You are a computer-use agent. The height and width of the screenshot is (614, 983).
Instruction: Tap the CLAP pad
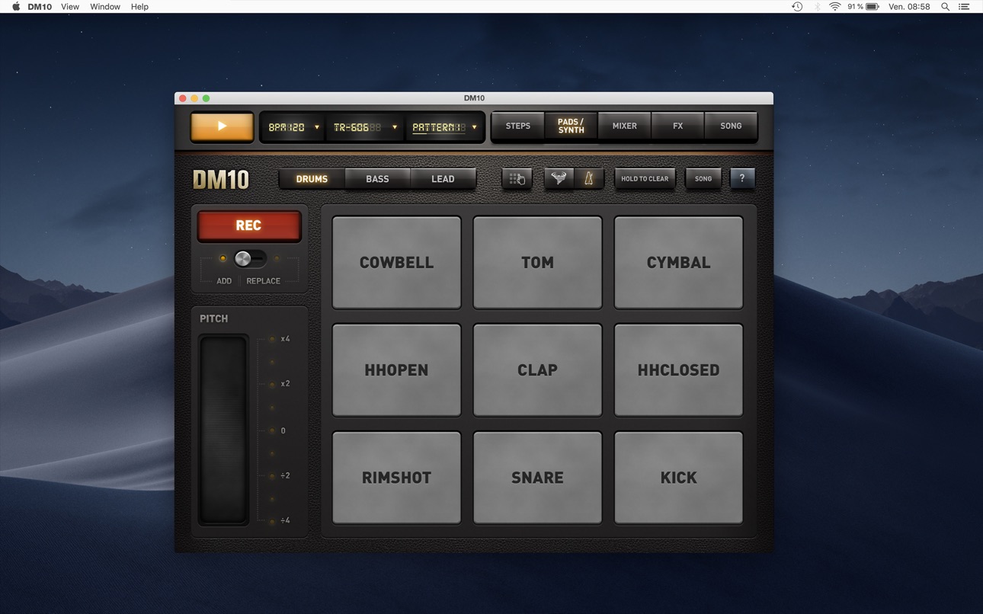[537, 369]
